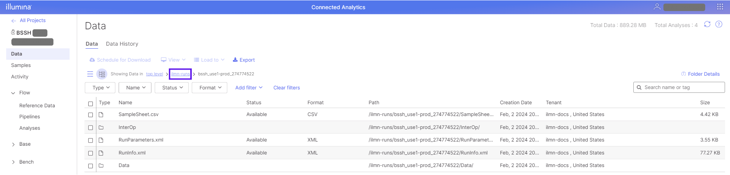The image size is (730, 175).
Task: Toggle the hamburger list icon beside breadcrumb
Action: coord(90,74)
